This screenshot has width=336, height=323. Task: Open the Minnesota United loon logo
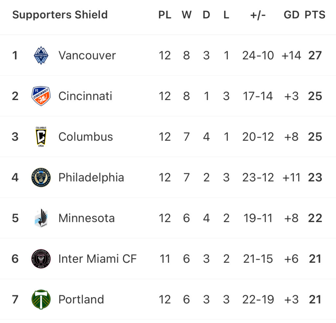(41, 218)
